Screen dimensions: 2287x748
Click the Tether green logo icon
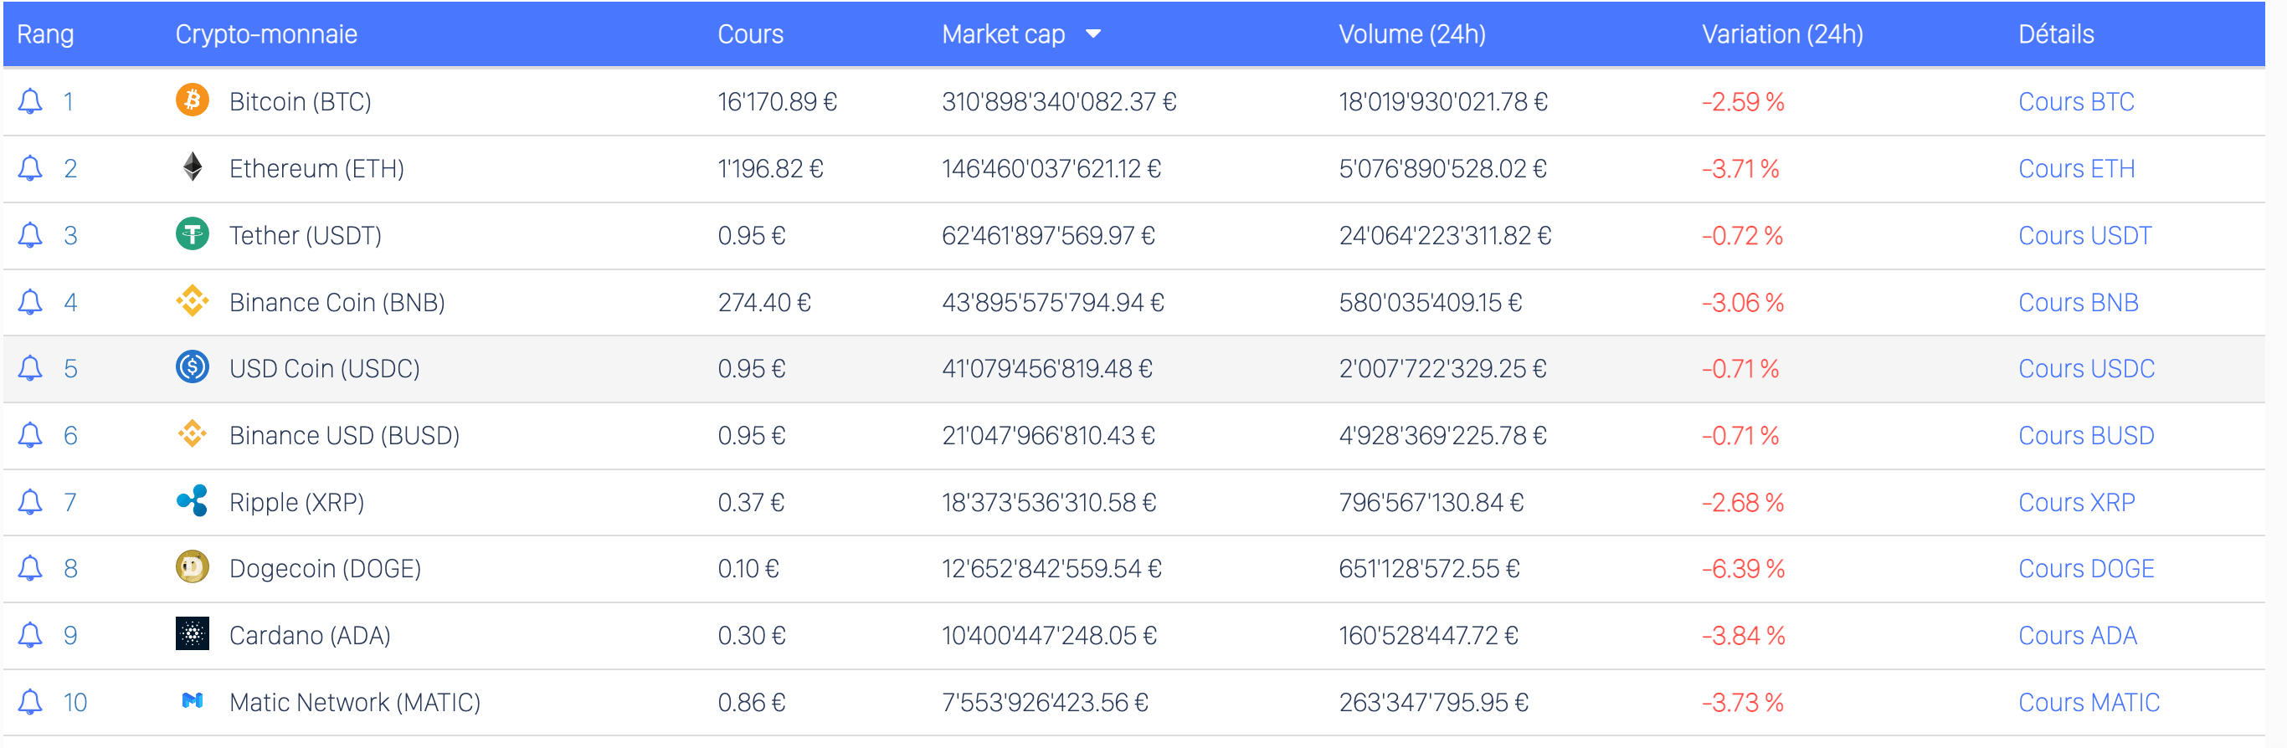click(x=192, y=234)
